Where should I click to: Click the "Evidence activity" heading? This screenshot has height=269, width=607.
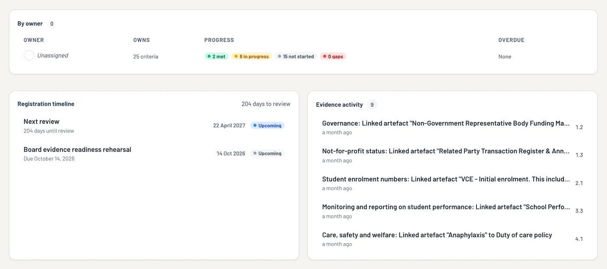[339, 105]
